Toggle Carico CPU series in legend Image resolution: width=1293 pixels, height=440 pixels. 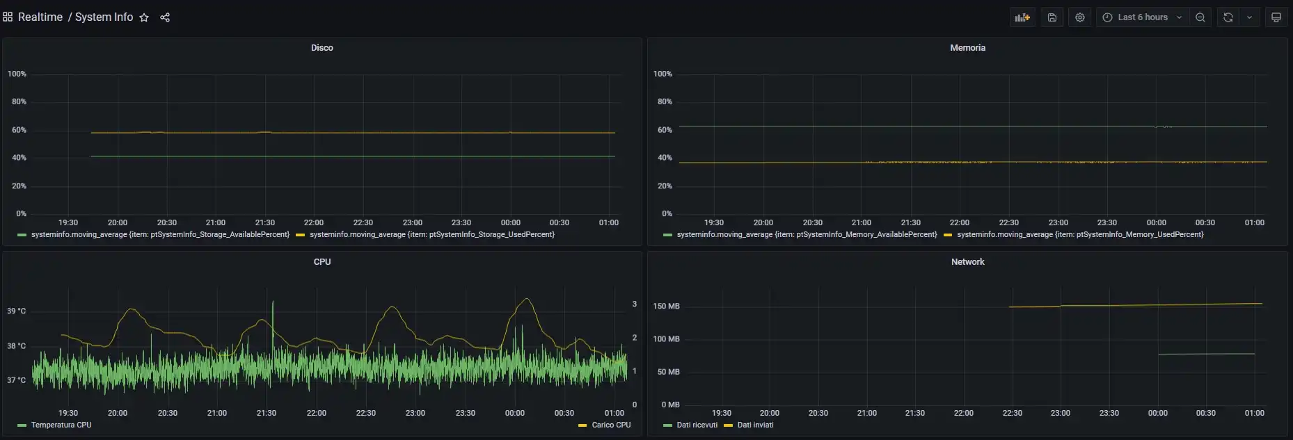click(611, 425)
